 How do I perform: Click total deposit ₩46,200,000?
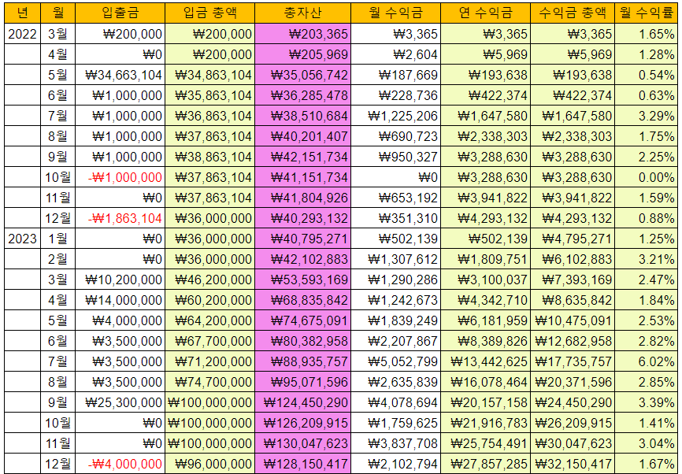click(210, 280)
